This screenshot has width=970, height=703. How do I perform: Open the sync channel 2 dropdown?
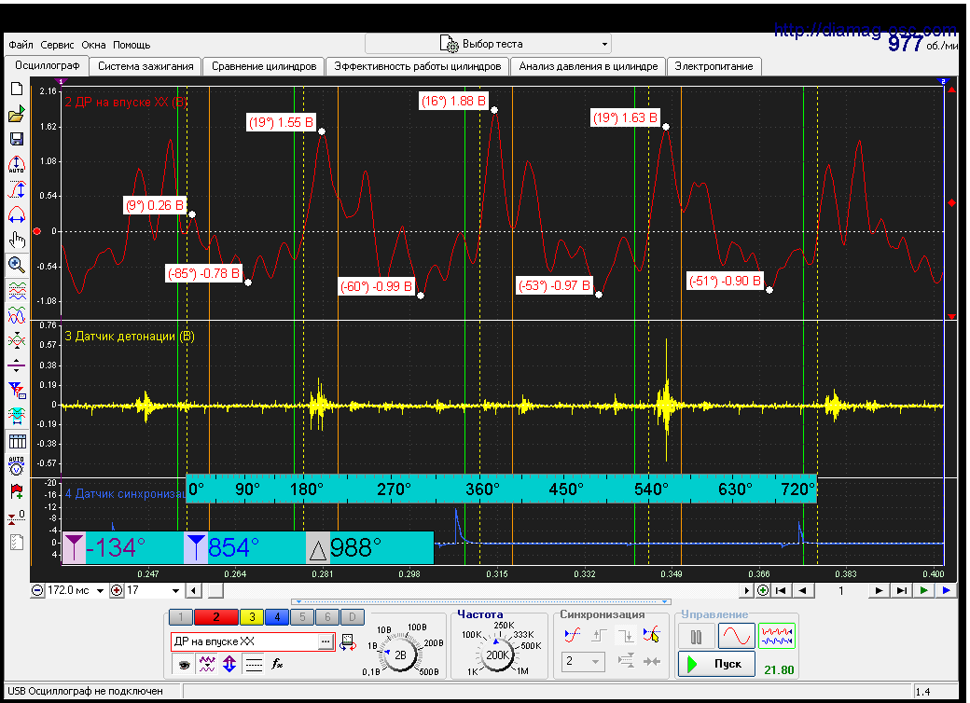tap(583, 662)
